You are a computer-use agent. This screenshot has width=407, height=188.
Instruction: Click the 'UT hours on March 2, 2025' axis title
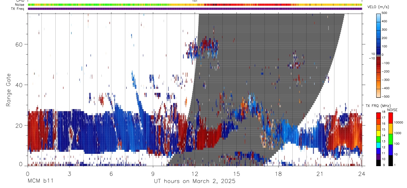tap(195, 181)
